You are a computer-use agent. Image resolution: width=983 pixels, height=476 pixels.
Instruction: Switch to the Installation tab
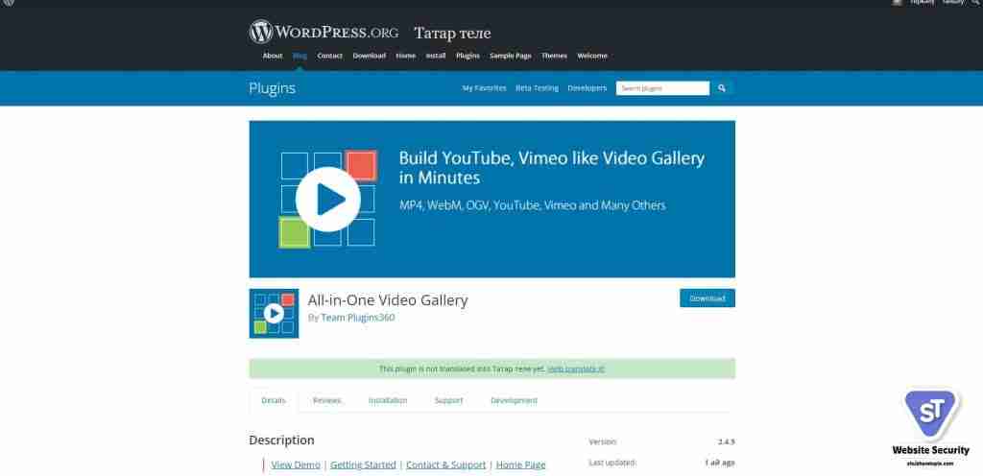click(x=388, y=400)
